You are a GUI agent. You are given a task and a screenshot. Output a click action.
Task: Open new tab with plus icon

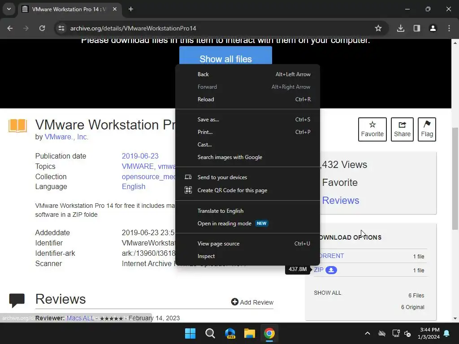click(x=131, y=9)
